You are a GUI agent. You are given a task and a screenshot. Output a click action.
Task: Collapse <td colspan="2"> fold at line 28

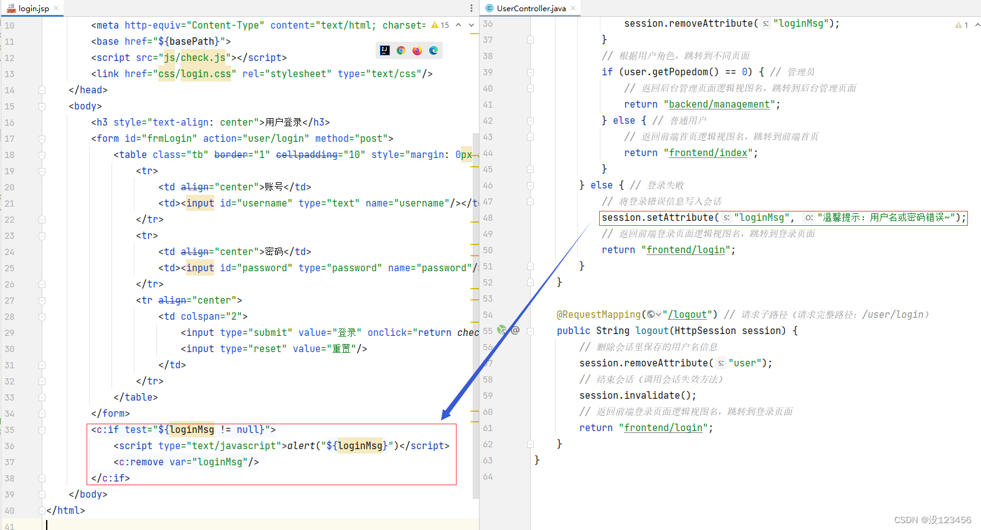coord(42,317)
